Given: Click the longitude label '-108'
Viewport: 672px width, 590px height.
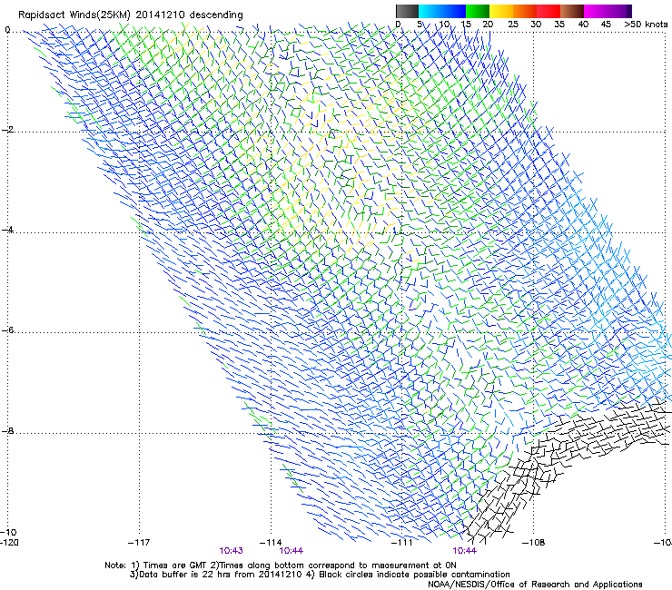Looking at the screenshot, I should 534,543.
